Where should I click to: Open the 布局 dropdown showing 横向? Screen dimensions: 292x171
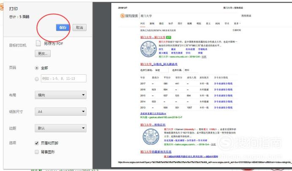[60, 95]
